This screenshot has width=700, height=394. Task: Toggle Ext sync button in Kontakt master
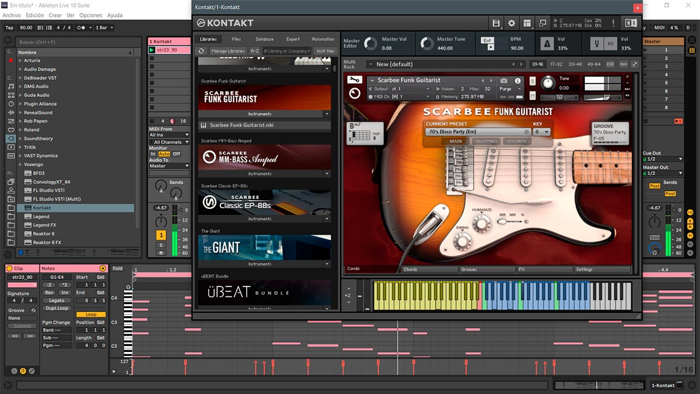(x=487, y=40)
